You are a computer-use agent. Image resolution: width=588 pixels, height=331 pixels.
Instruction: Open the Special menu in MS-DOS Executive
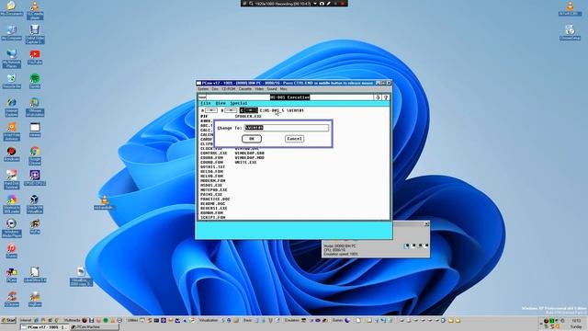coord(239,103)
